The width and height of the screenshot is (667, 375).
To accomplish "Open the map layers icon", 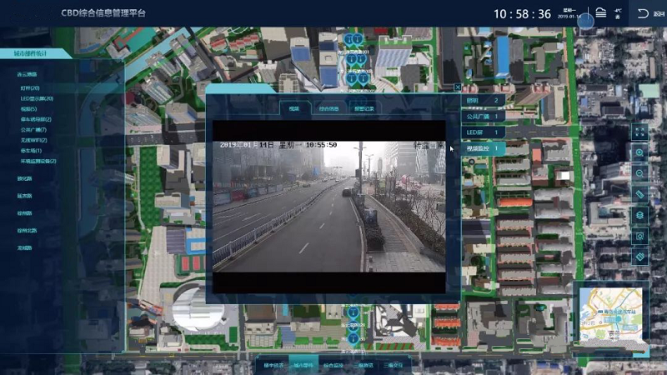I will tap(639, 215).
